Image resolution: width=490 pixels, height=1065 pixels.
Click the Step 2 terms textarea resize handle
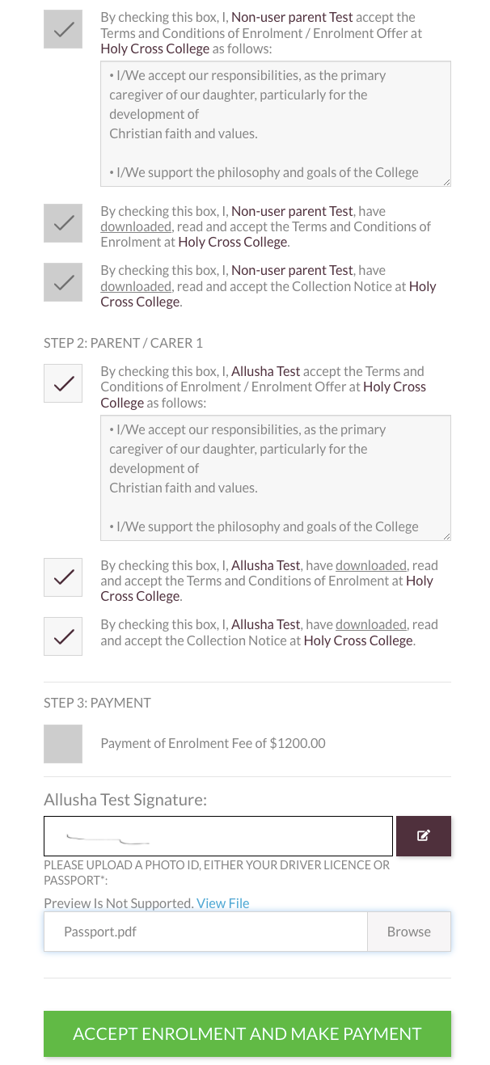446,535
